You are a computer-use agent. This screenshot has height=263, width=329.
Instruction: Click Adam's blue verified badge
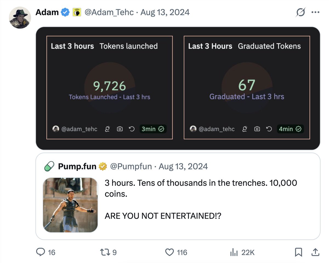[x=65, y=12]
